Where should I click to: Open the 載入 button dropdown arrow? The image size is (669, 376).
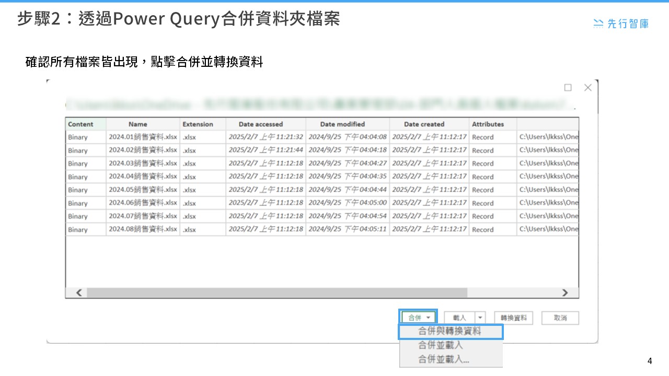coord(479,317)
